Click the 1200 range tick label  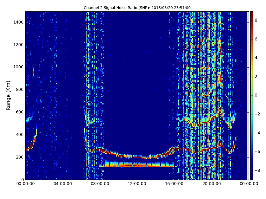pyautogui.click(x=19, y=45)
